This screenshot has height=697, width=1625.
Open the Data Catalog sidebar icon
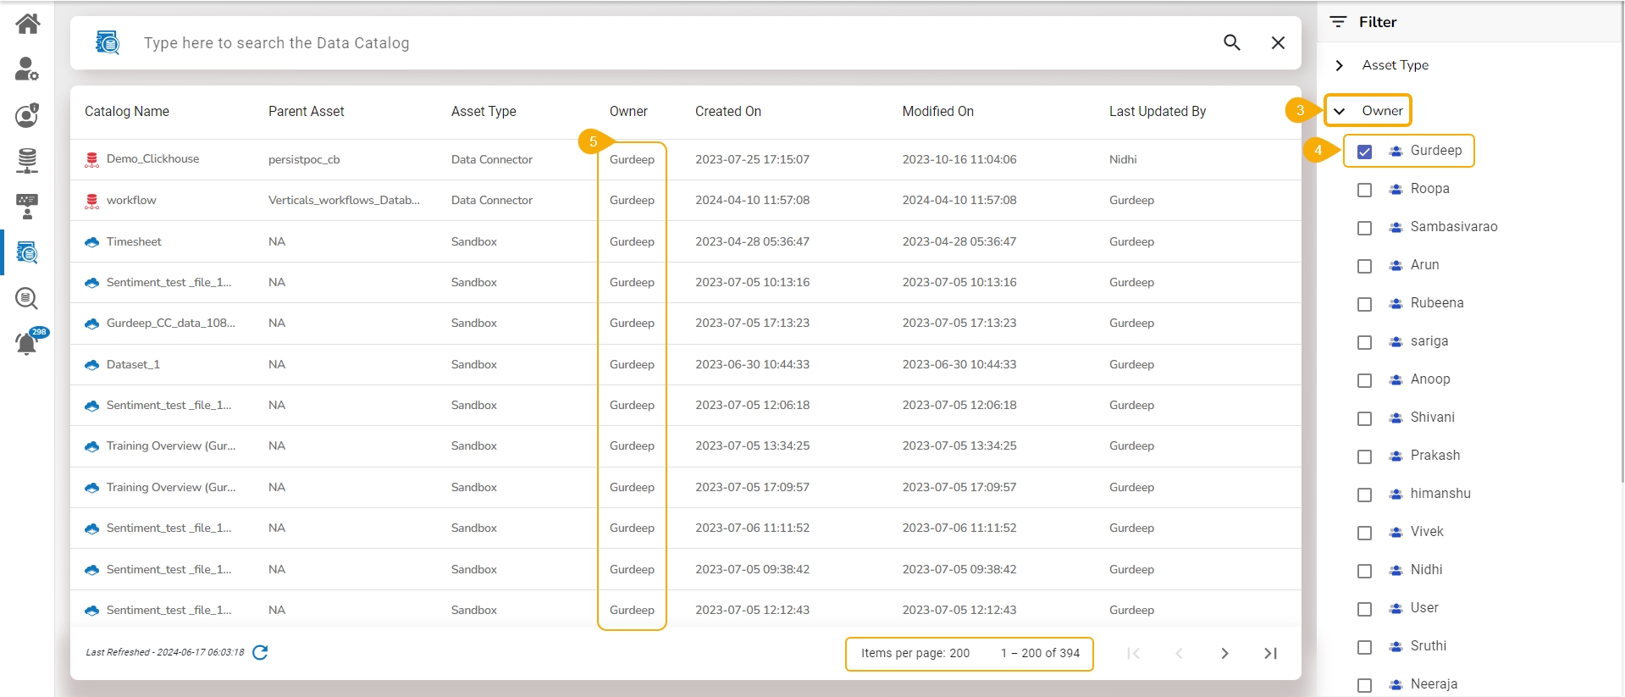click(x=27, y=252)
